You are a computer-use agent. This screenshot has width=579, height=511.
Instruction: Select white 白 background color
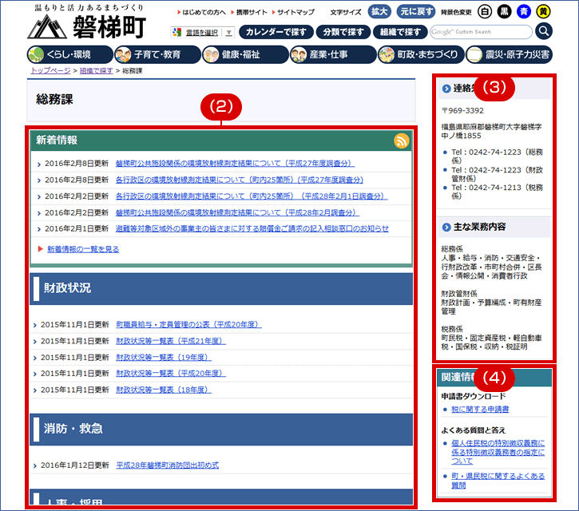click(485, 12)
